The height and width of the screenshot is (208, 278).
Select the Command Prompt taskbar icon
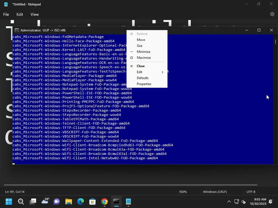[116, 201]
